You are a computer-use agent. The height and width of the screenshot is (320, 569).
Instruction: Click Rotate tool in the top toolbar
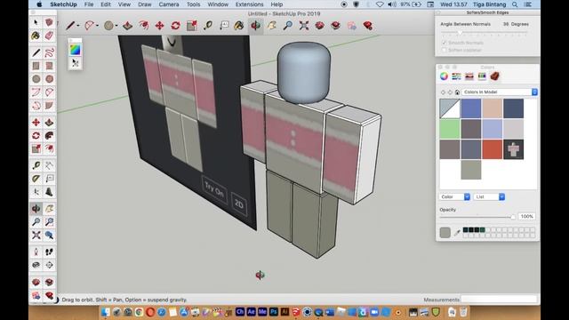pyautogui.click(x=176, y=26)
